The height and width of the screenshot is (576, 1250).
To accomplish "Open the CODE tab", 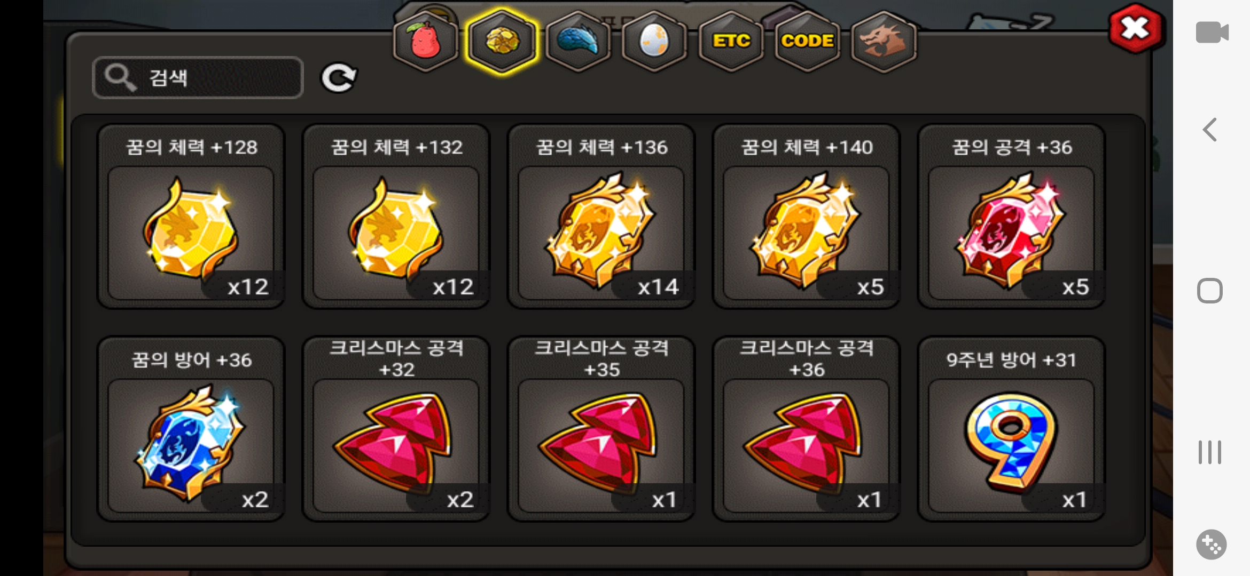I will pos(807,41).
